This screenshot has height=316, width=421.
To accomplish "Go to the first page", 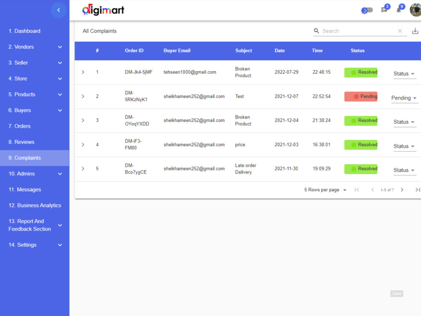I will point(357,190).
